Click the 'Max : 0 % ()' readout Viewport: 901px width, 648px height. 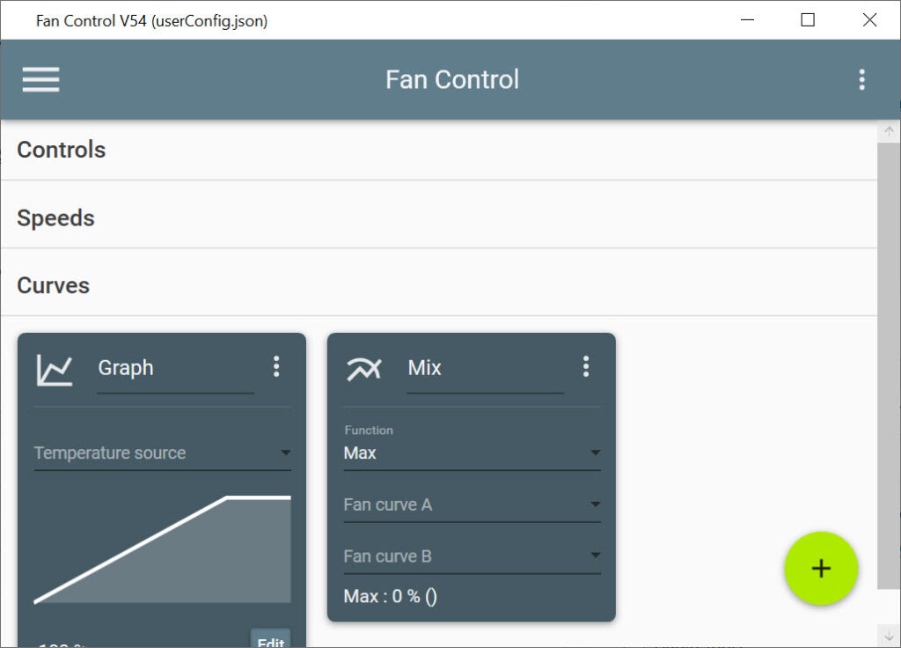coord(390,596)
